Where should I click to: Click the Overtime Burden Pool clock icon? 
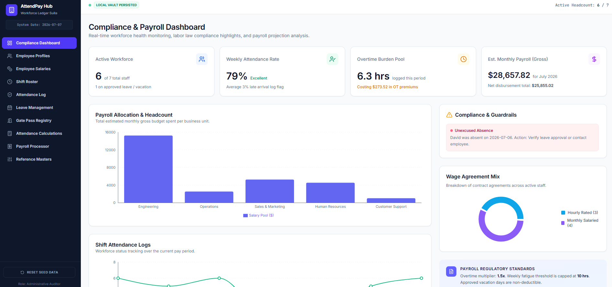[464, 59]
